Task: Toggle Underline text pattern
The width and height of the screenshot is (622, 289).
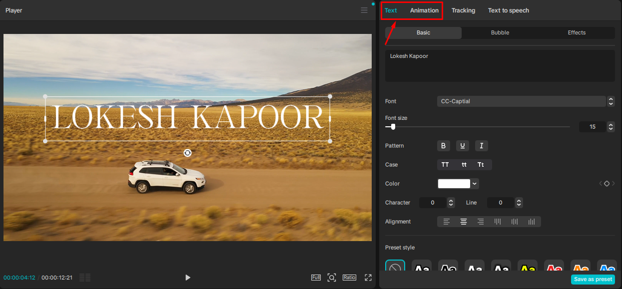Action: (463, 146)
